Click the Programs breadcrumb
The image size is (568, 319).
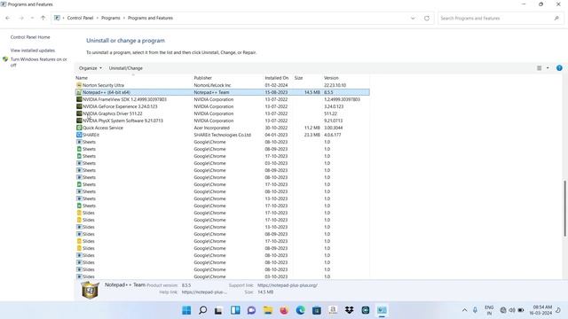click(x=110, y=18)
